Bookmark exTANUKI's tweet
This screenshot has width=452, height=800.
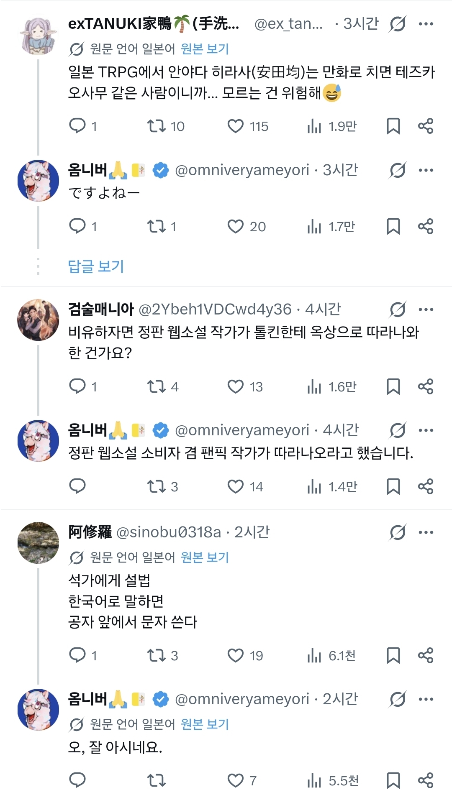pyautogui.click(x=393, y=126)
